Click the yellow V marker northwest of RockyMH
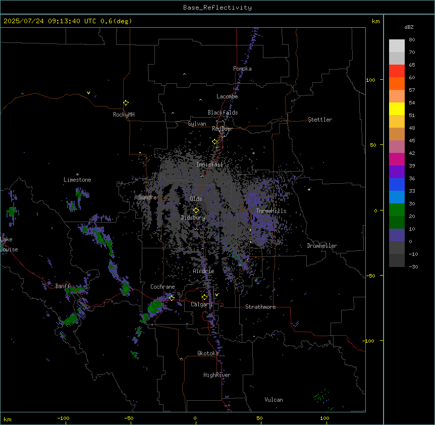The width and height of the screenshot is (435, 425). point(88,93)
